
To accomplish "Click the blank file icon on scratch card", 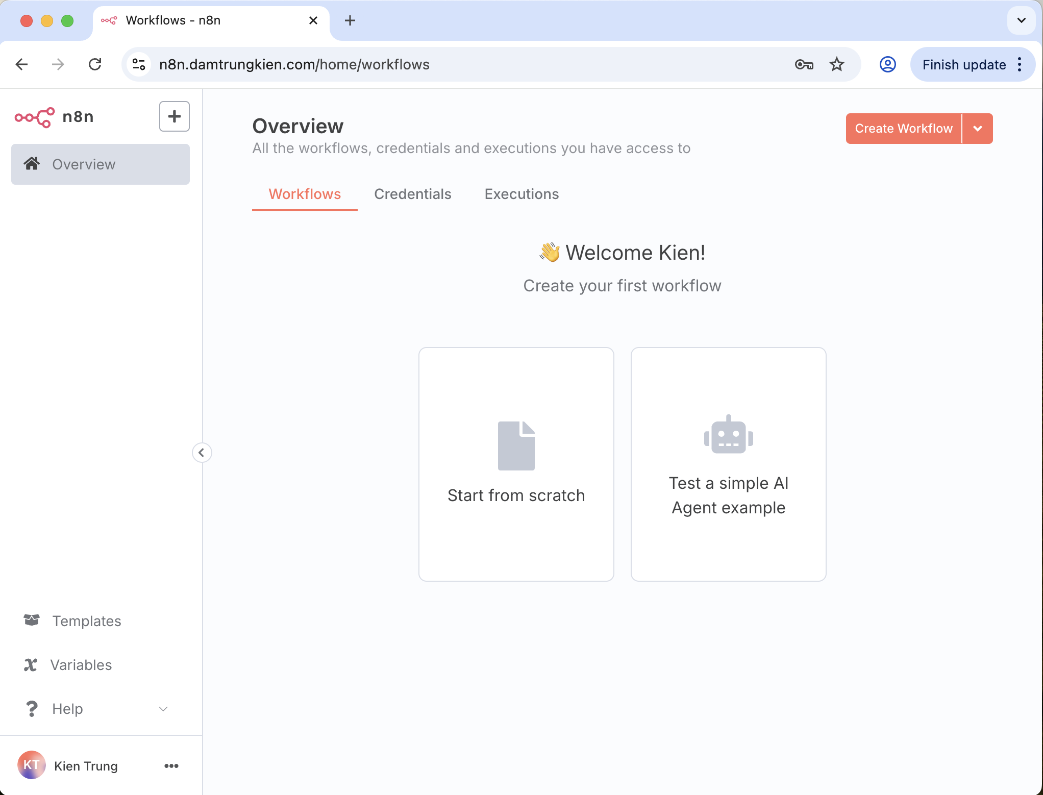I will pyautogui.click(x=516, y=446).
